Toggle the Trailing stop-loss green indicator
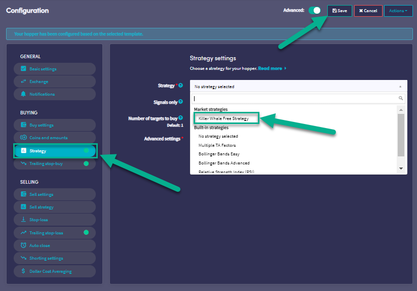 [86, 233]
